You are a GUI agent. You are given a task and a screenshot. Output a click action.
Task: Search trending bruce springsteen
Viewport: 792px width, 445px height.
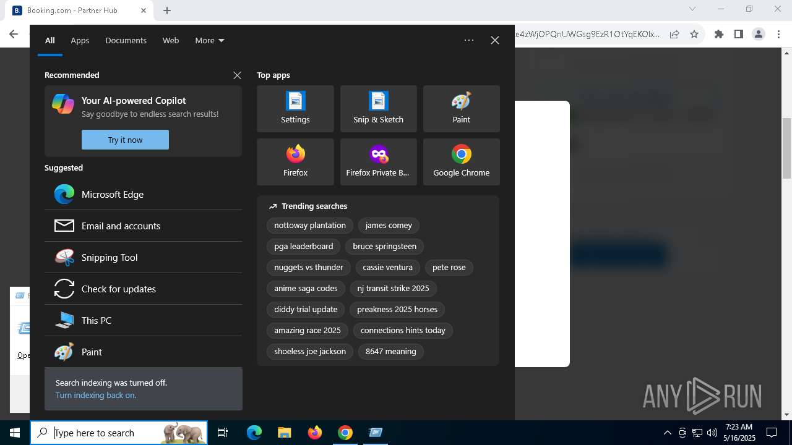click(x=384, y=246)
